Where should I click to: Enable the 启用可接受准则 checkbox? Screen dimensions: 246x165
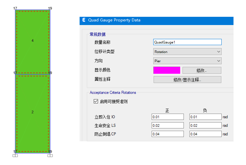[x=96, y=101]
